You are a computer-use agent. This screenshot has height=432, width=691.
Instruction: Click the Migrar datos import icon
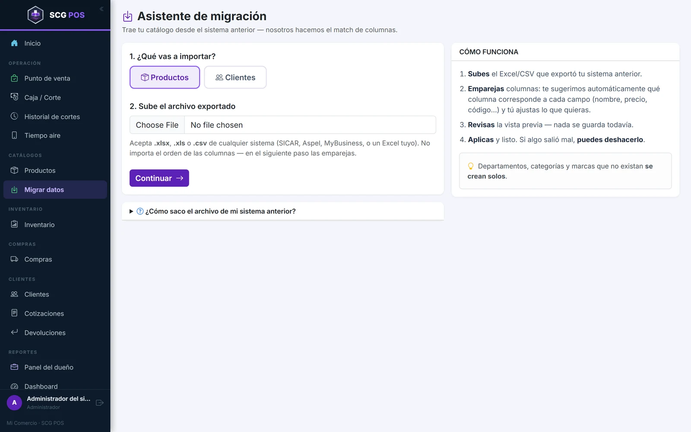click(14, 190)
